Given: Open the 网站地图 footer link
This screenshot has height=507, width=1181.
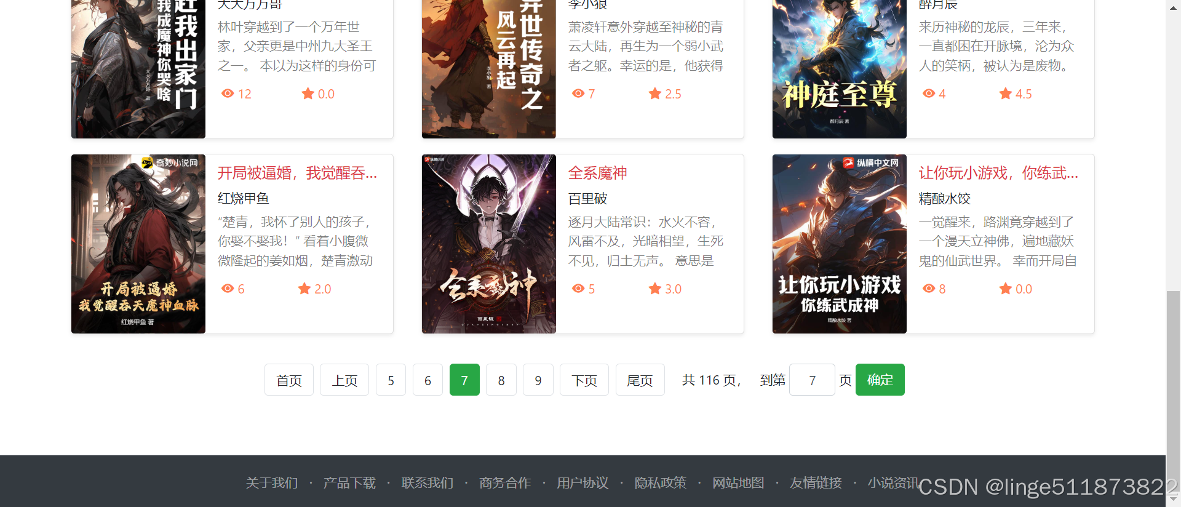Looking at the screenshot, I should 738,483.
